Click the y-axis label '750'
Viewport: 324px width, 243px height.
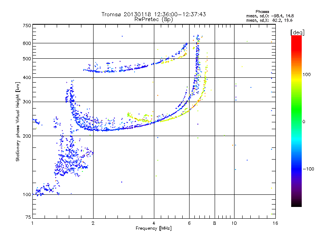click(27, 26)
